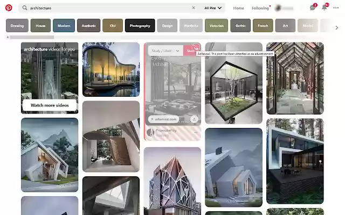The image size is (345, 215).
Task: Click the AdReveal icon on the promoted pin
Action: (x=196, y=47)
